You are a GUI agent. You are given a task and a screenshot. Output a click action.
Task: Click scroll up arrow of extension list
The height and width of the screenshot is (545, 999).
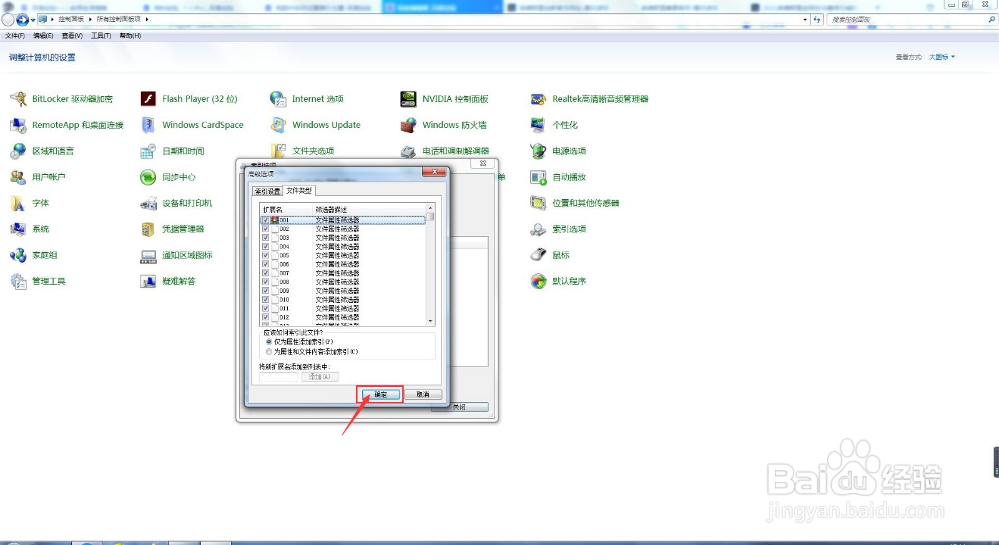(x=430, y=208)
